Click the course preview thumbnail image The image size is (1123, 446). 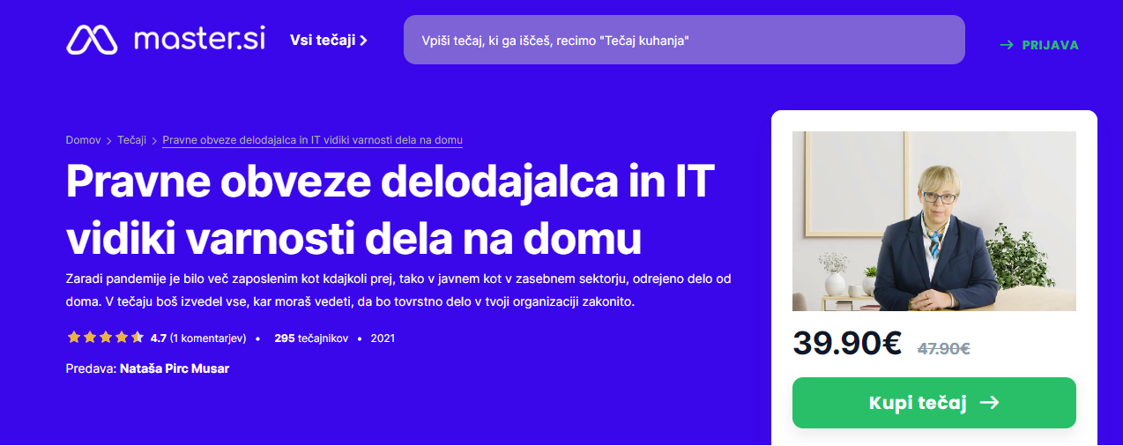coord(933,221)
